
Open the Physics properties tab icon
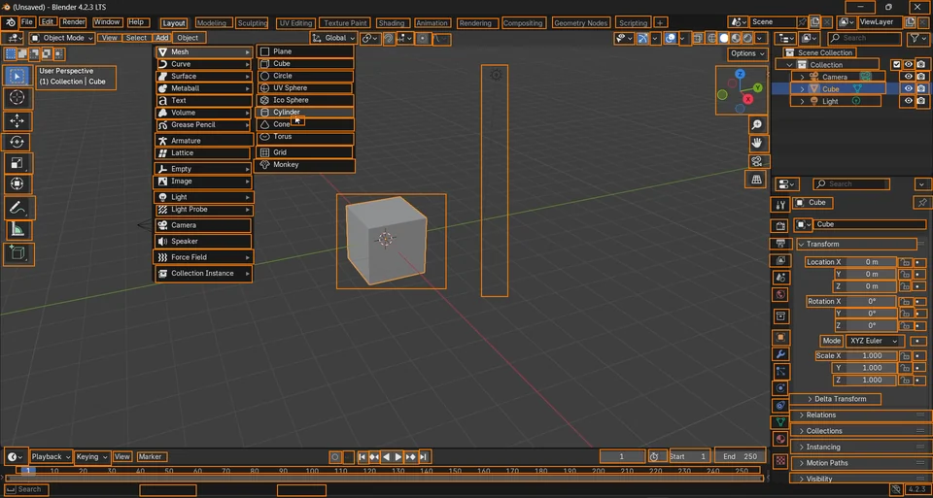[x=780, y=388]
